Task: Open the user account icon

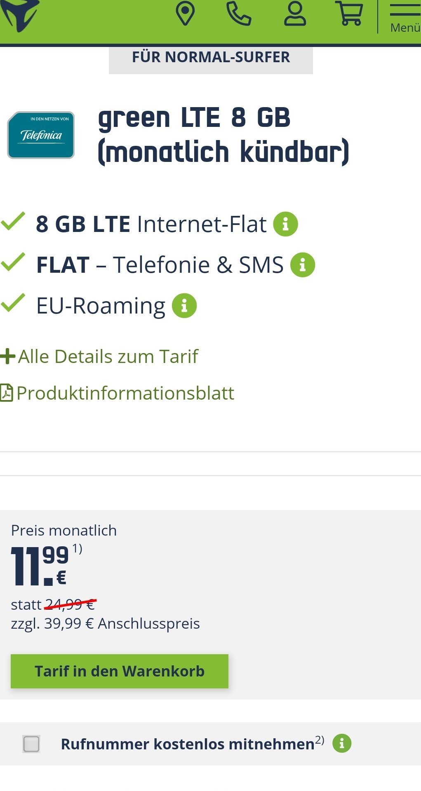Action: coord(295,14)
